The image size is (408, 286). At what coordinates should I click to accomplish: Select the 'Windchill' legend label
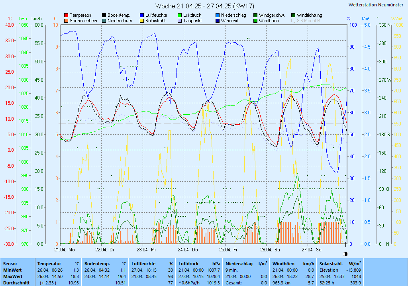[x=230, y=21]
